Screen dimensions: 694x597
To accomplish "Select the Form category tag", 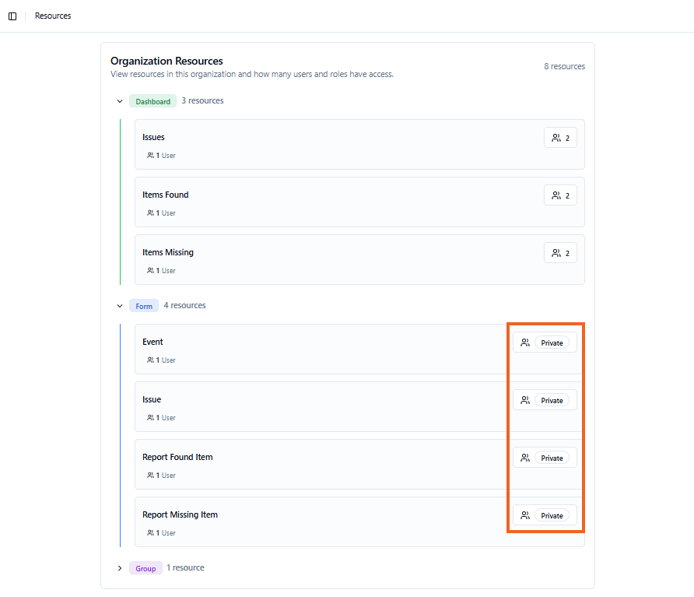I will pos(144,306).
